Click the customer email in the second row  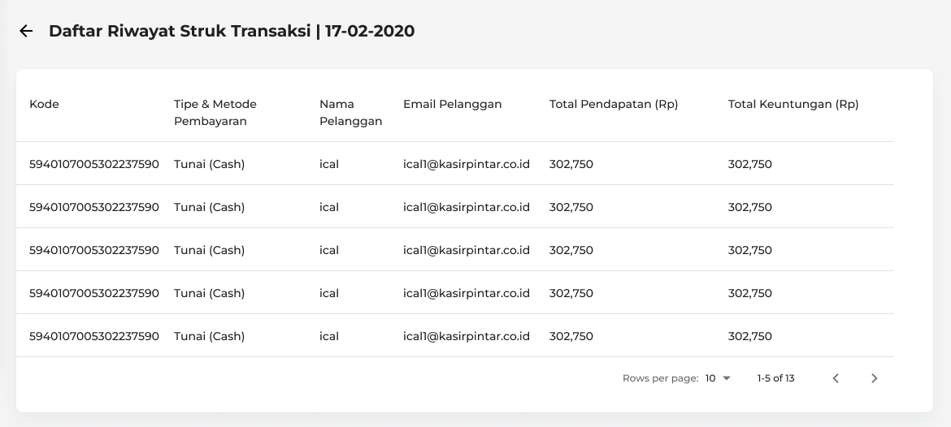(x=466, y=207)
